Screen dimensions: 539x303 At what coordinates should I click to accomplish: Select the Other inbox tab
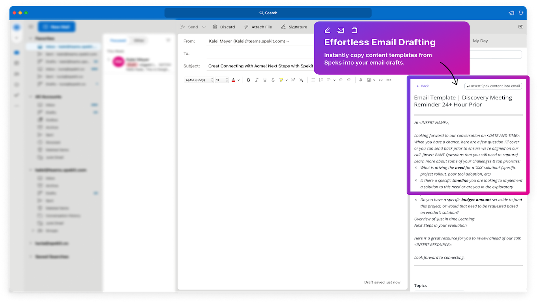tap(138, 40)
